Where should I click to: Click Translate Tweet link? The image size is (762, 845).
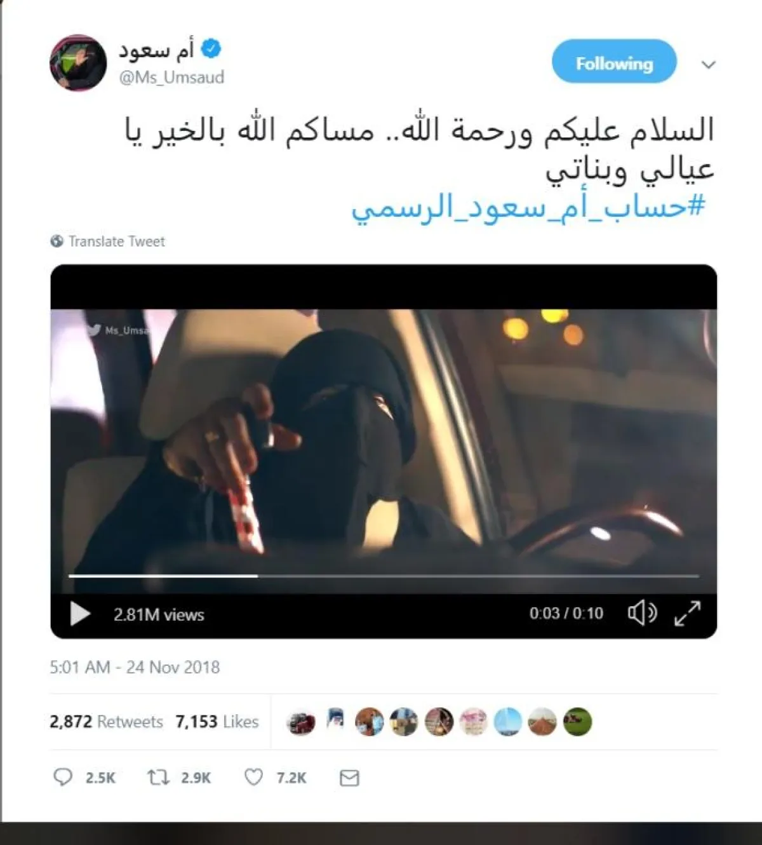[x=117, y=241]
